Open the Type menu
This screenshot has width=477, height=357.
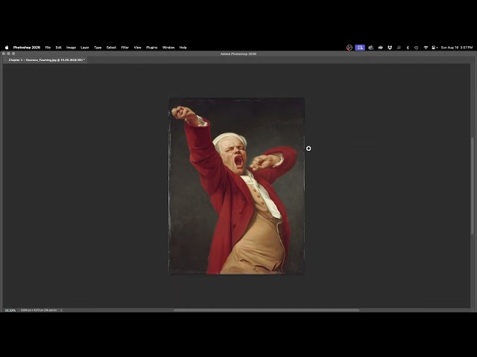pyautogui.click(x=98, y=48)
